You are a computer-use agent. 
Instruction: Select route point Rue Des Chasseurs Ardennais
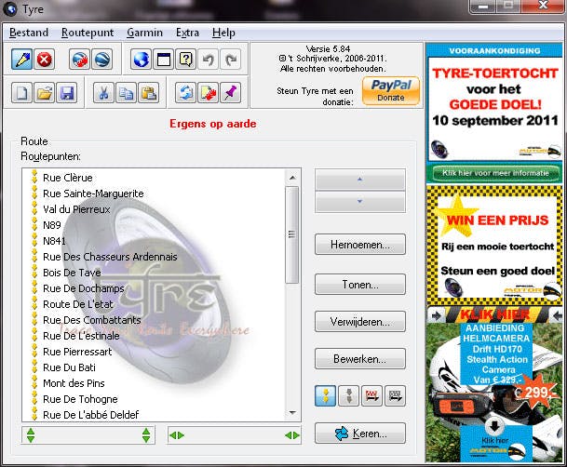[x=110, y=257]
